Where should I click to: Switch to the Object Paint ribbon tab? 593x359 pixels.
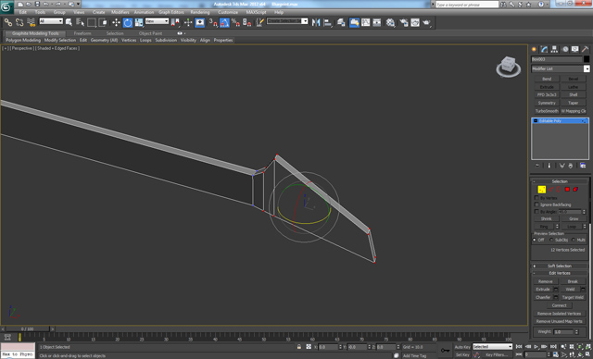(150, 33)
